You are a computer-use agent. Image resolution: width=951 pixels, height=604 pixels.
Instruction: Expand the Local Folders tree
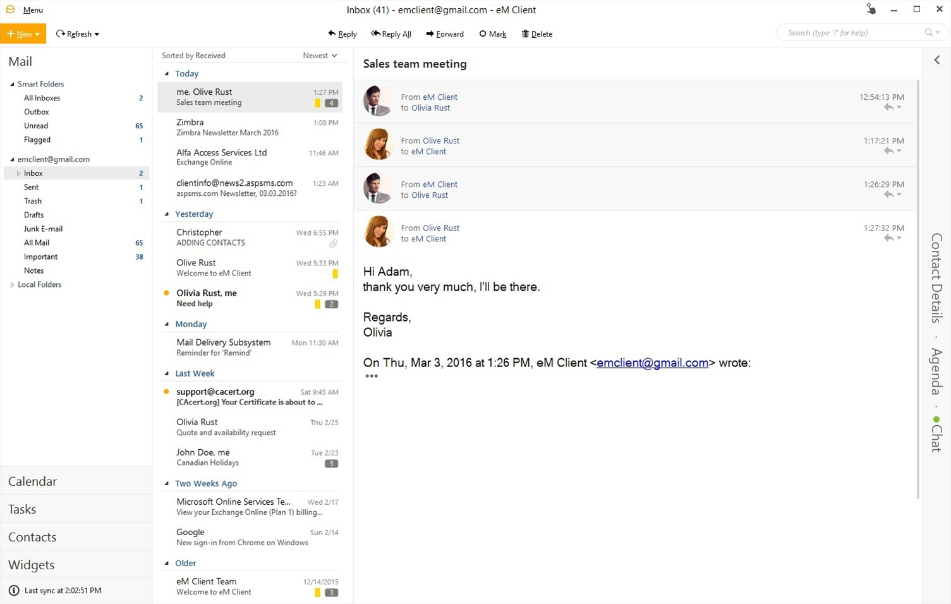tap(12, 285)
